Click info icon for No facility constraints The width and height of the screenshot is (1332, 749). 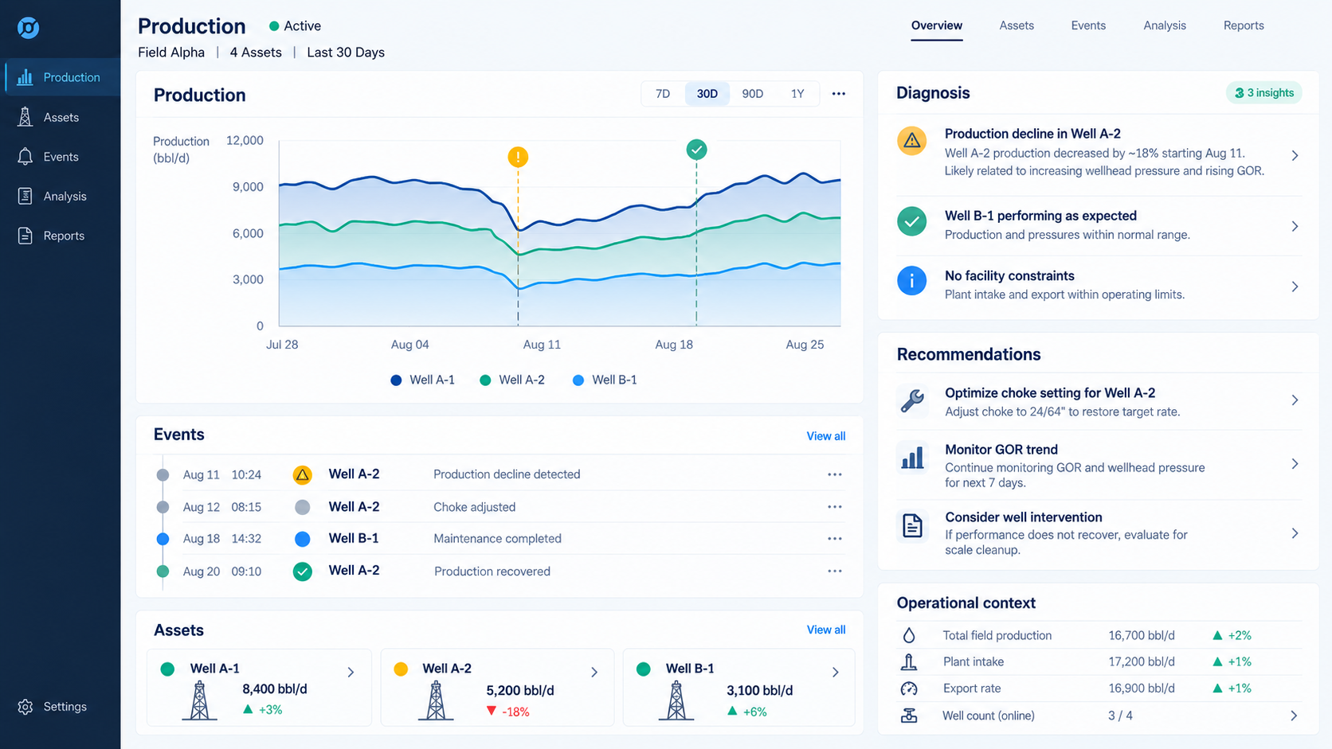[x=912, y=281]
